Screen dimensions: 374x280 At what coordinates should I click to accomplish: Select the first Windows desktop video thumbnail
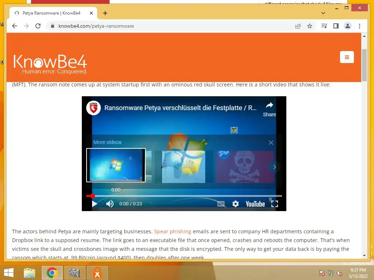click(116, 165)
